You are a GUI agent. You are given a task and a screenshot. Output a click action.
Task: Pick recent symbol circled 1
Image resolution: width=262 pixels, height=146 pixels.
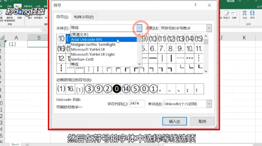pyautogui.click(x=153, y=89)
